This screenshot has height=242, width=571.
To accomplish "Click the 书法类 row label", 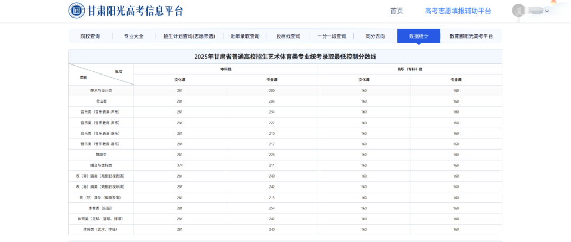I will pos(101,101).
